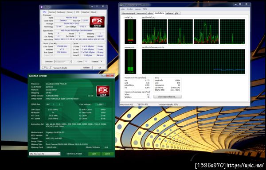
Task: Click the Multiplier x 7.0 value in CPU-Z
Action: [x=62, y=49]
